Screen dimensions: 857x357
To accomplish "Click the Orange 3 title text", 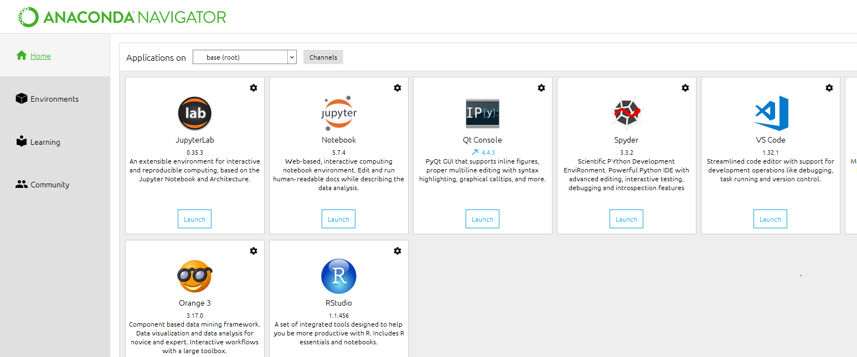I will click(195, 303).
